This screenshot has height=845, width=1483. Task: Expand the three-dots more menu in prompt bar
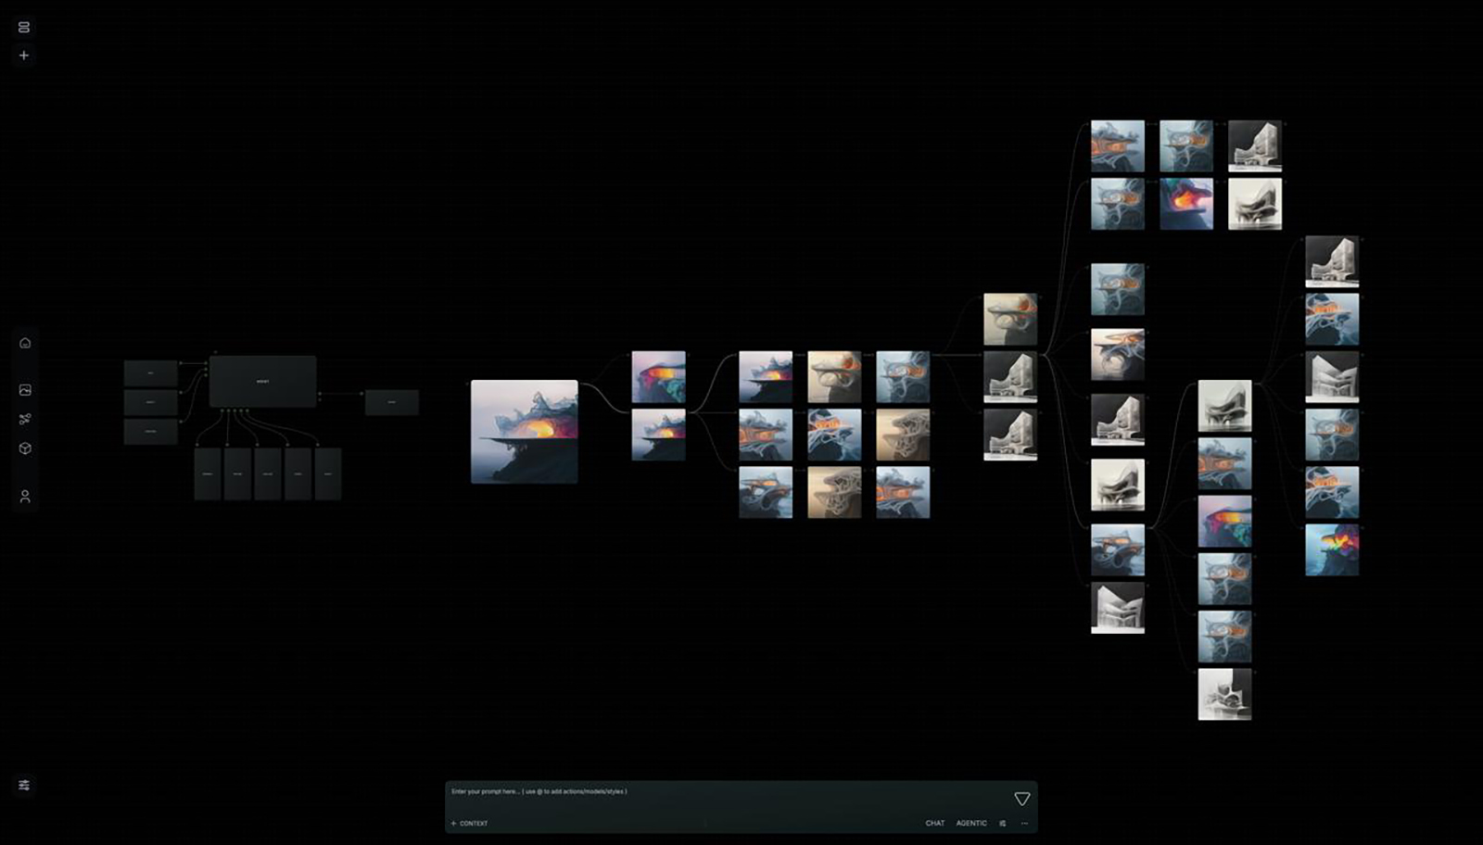1024,823
